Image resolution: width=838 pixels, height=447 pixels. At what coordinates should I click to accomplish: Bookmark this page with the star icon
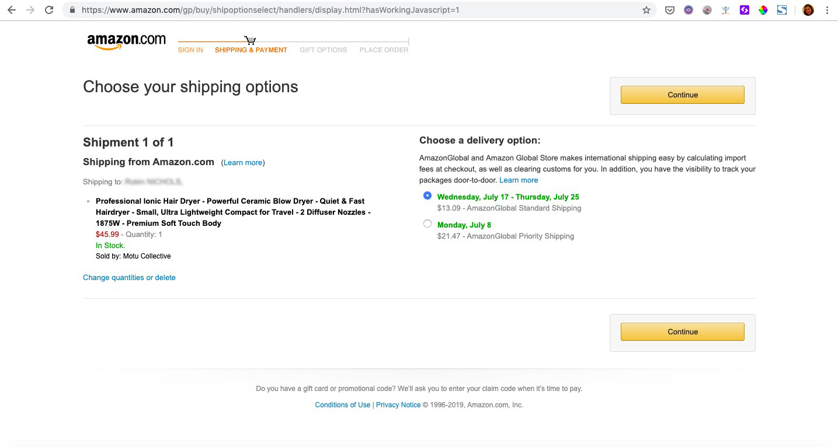coord(646,10)
